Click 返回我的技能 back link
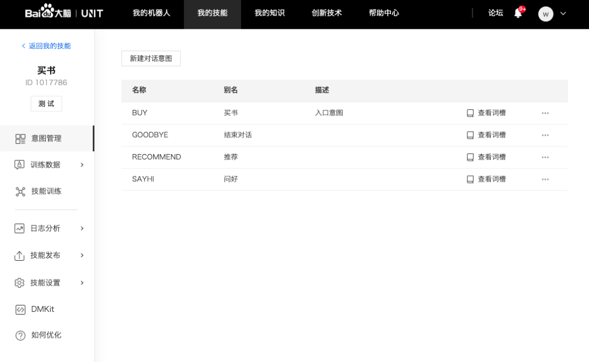The width and height of the screenshot is (589, 362). point(46,46)
